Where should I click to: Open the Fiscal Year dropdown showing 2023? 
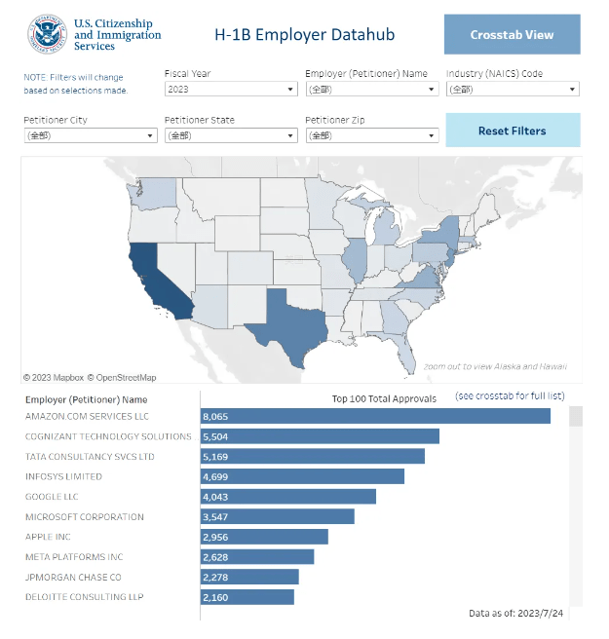(x=231, y=90)
